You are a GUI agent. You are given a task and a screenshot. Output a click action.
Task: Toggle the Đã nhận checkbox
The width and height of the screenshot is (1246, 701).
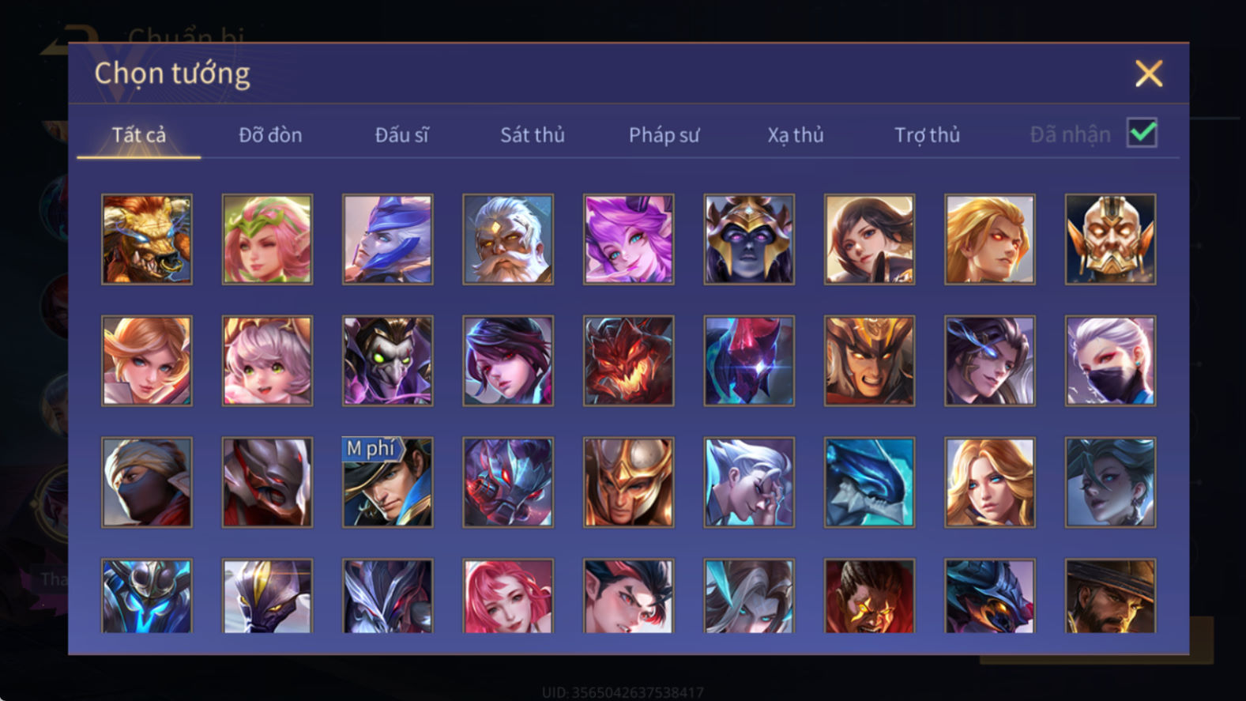[x=1142, y=133]
